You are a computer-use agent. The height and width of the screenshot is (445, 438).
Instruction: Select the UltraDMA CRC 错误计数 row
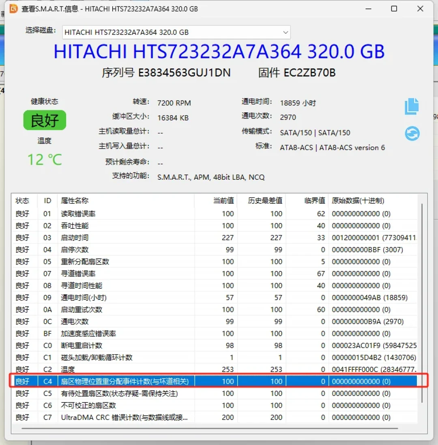tap(215, 417)
